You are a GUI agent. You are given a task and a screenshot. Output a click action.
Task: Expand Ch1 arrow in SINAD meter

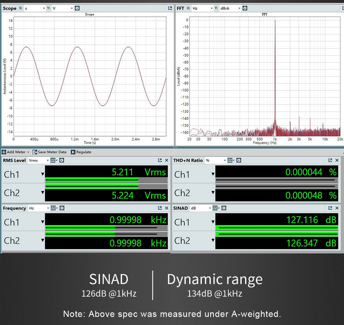point(213,222)
